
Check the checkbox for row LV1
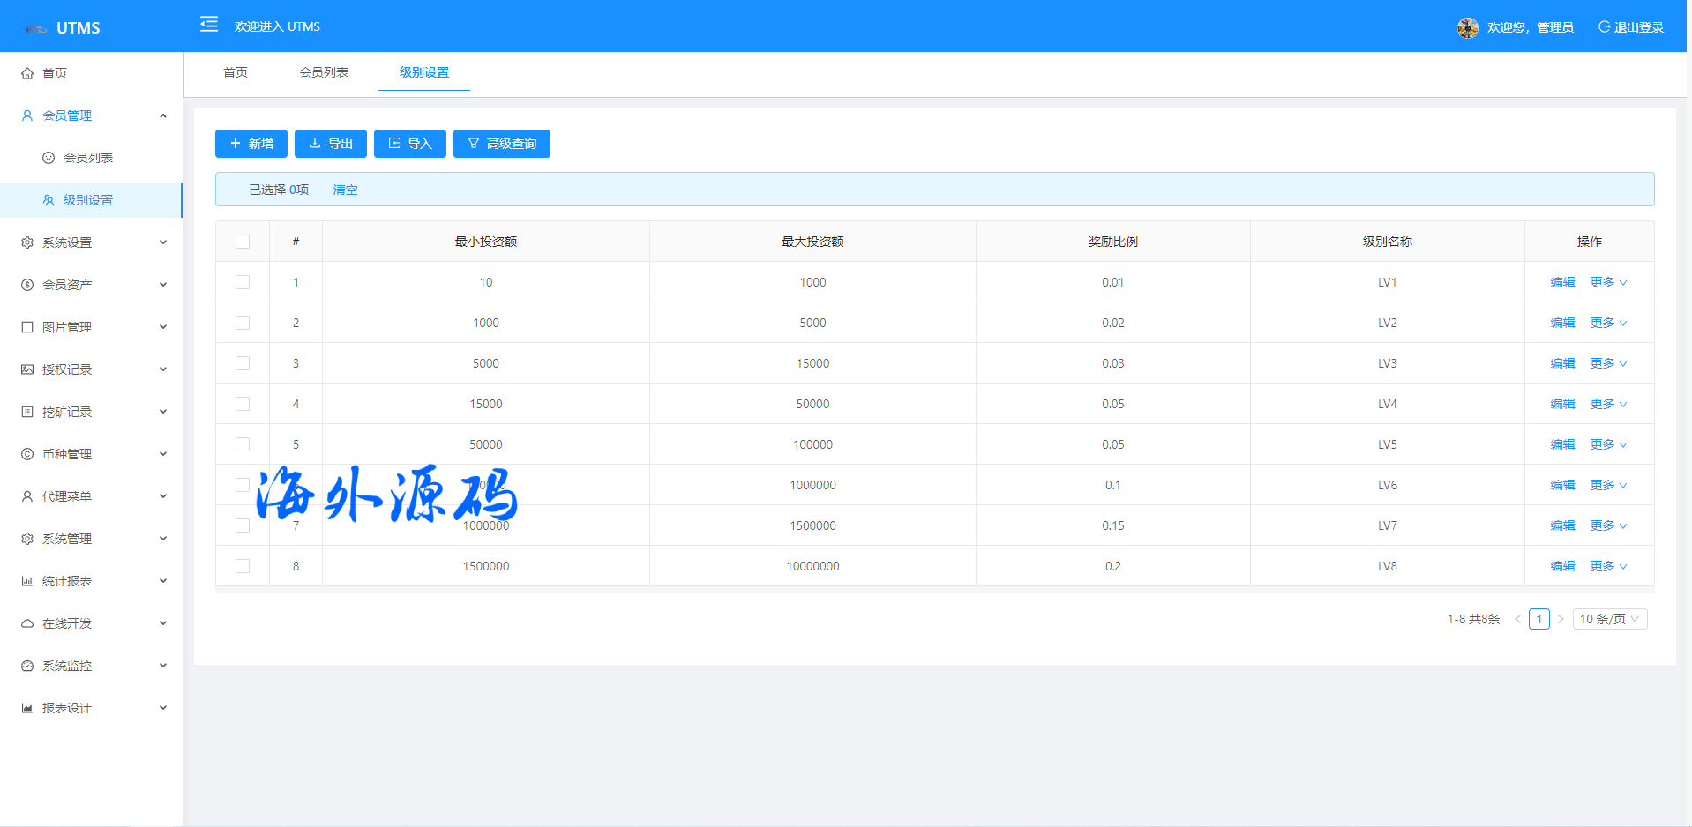[243, 282]
